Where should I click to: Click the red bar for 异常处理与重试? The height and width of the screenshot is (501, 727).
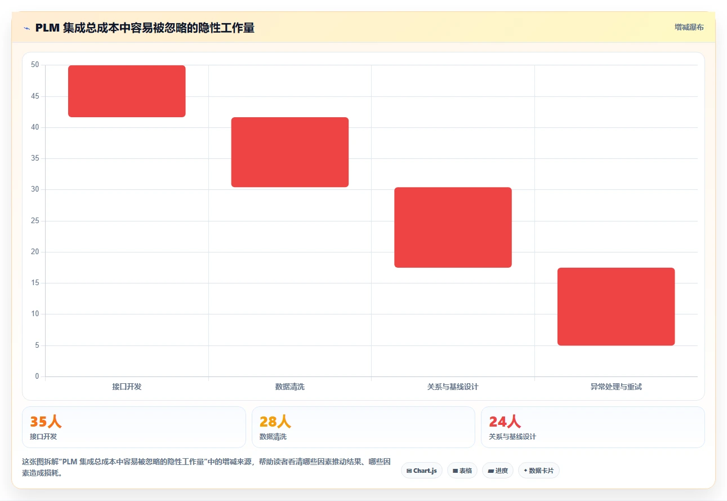[x=616, y=307]
